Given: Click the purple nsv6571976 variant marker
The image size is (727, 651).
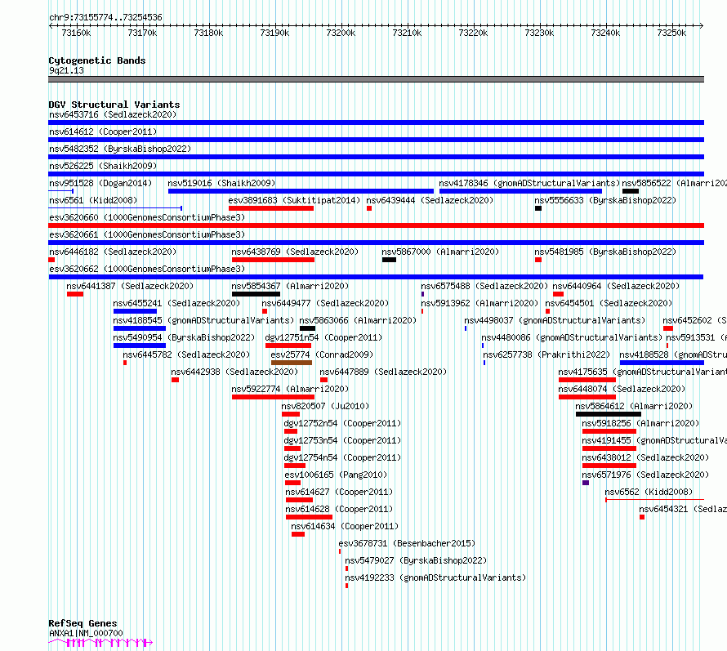Looking at the screenshot, I should 586,483.
